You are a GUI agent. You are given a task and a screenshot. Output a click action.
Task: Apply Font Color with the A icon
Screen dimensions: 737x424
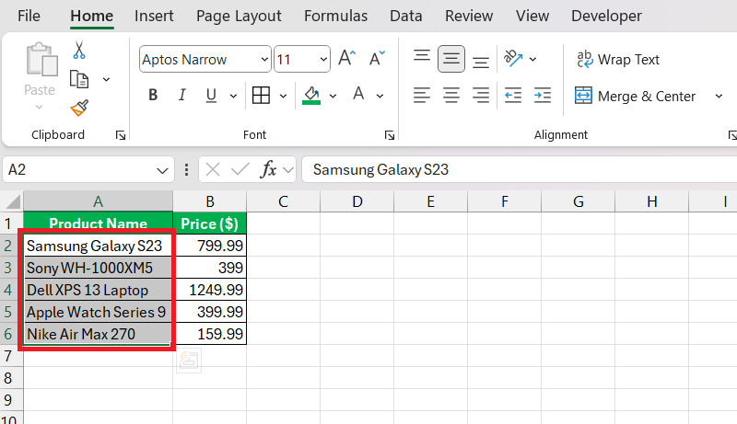click(358, 95)
